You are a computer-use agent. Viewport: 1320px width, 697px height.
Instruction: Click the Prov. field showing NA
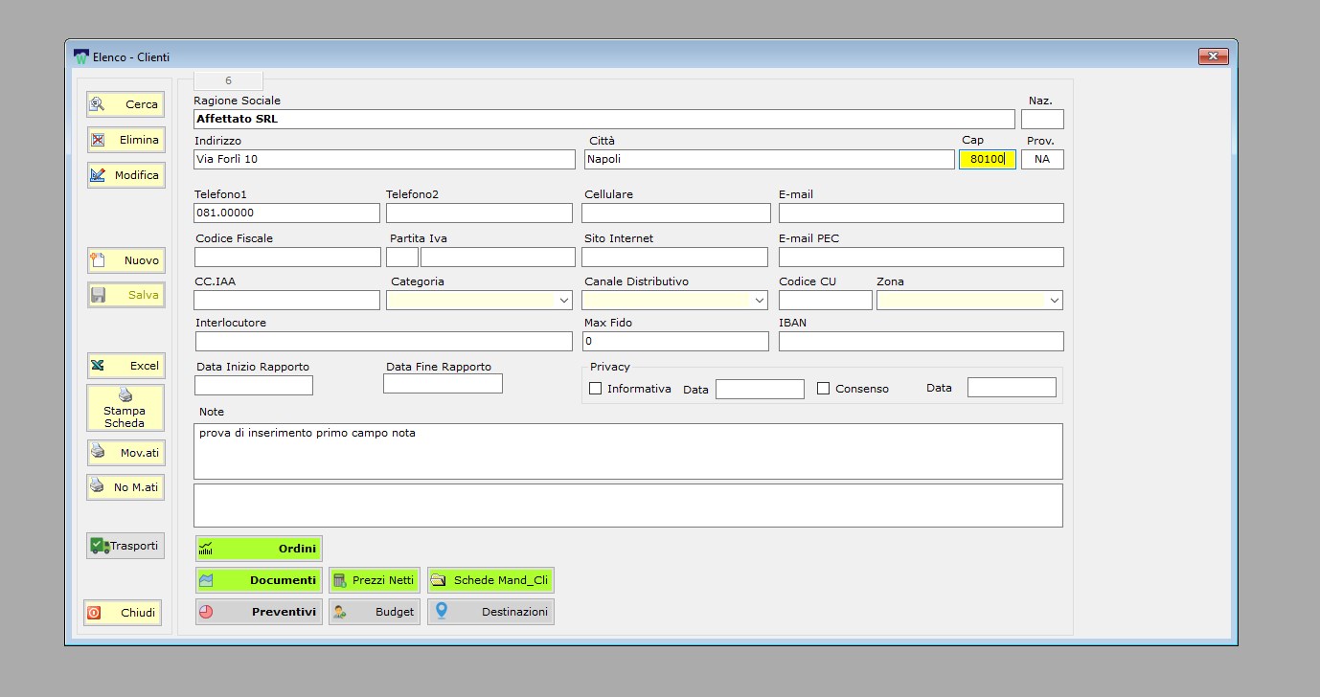(1042, 159)
